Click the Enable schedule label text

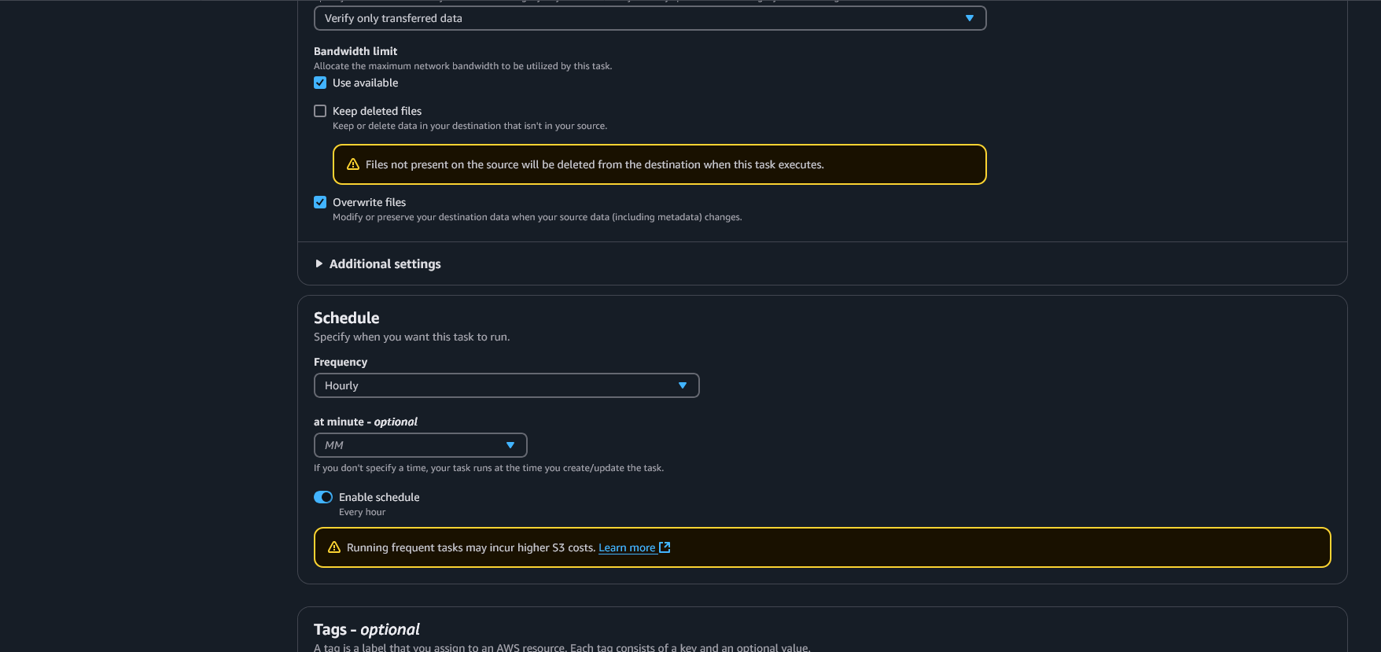tap(379, 497)
